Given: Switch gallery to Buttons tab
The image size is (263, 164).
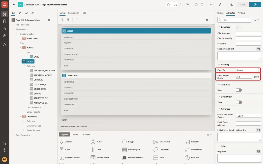Looking at the screenshot, I should 87,135.
